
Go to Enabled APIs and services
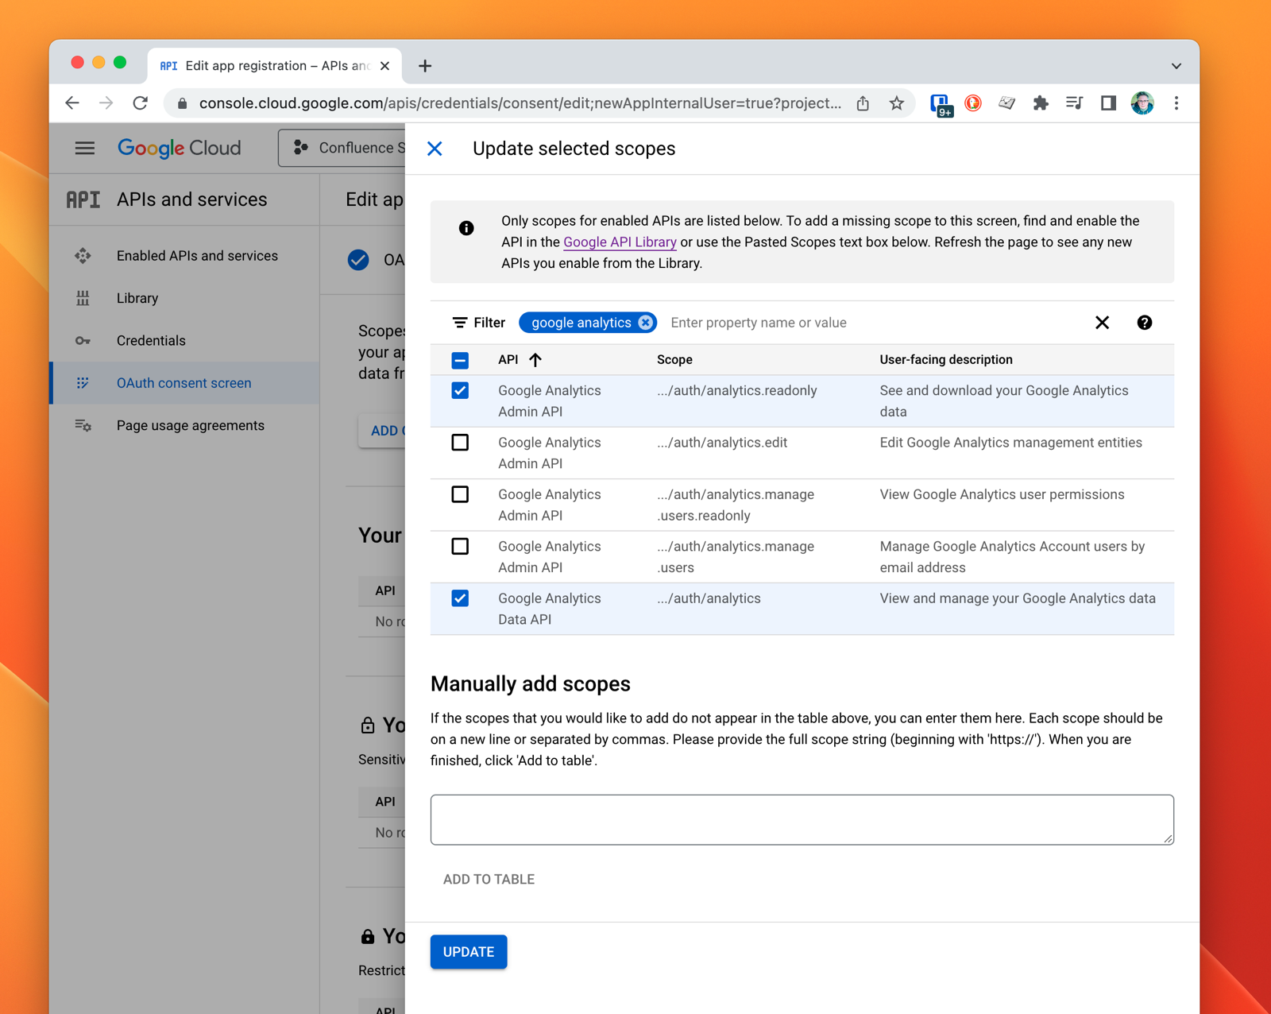tap(197, 256)
